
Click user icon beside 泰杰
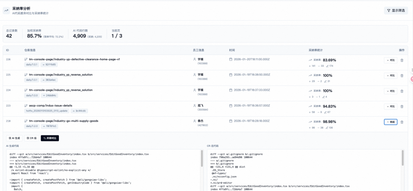click(x=195, y=121)
